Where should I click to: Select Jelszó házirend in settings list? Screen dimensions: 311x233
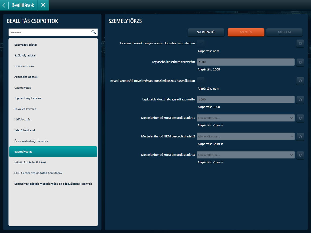[x=53, y=130]
